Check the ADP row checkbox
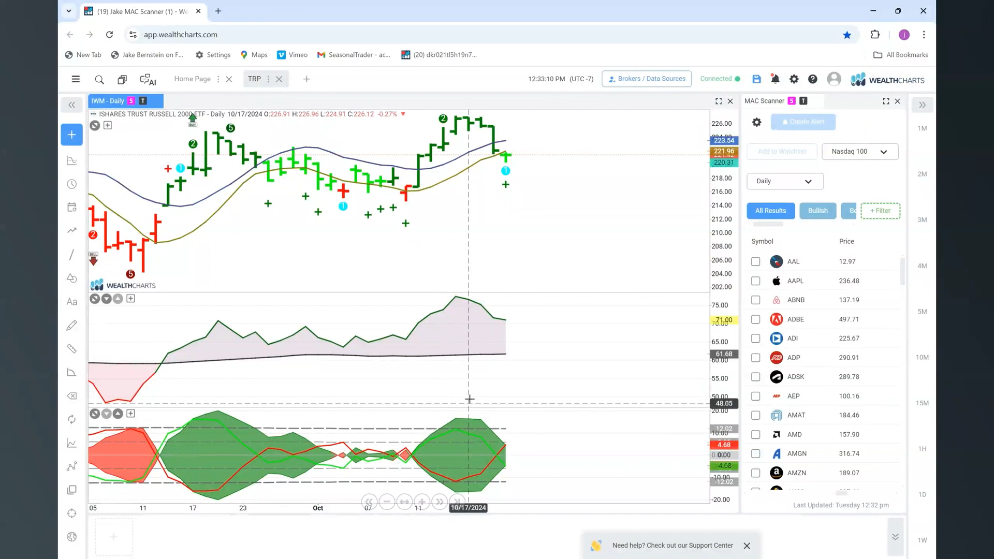The image size is (994, 559). [x=755, y=358]
